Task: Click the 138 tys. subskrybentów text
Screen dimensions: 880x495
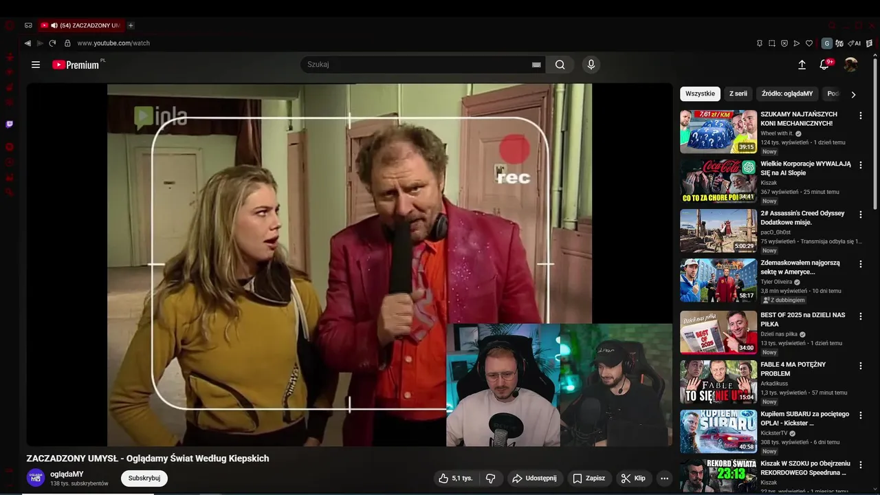Action: click(x=79, y=483)
